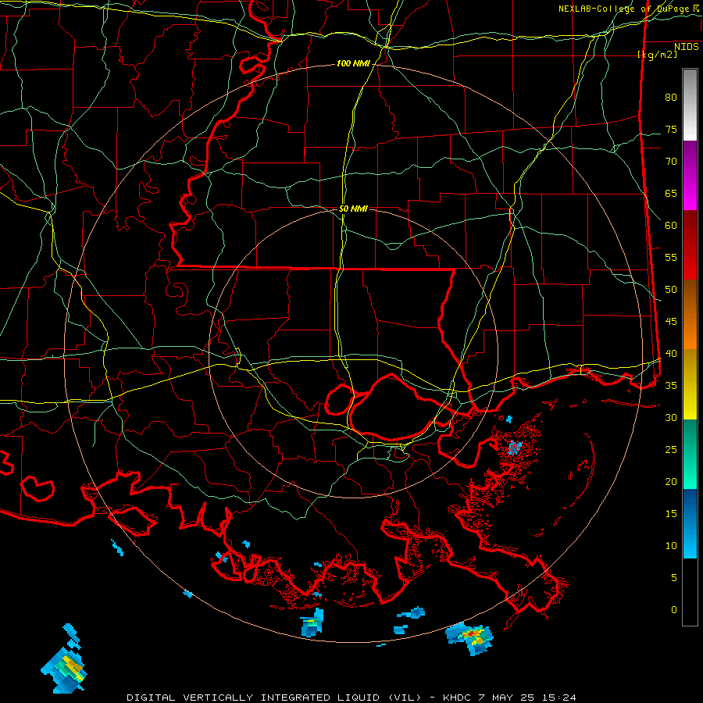Click the scale value 70
Screen dimensions: 703x703
671,162
